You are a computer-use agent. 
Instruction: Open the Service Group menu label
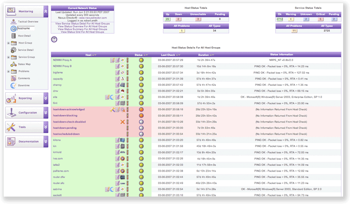click(27, 57)
